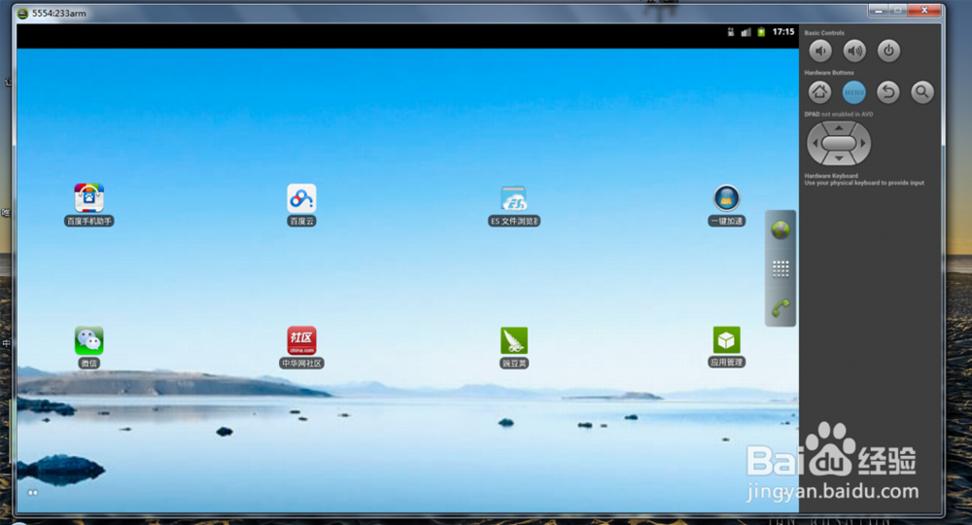This screenshot has width=972, height=525.
Task: Launch the 中华网社区 app
Action: pos(302,341)
